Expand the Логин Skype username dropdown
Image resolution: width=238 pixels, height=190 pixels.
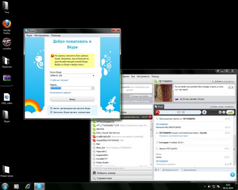[93, 75]
